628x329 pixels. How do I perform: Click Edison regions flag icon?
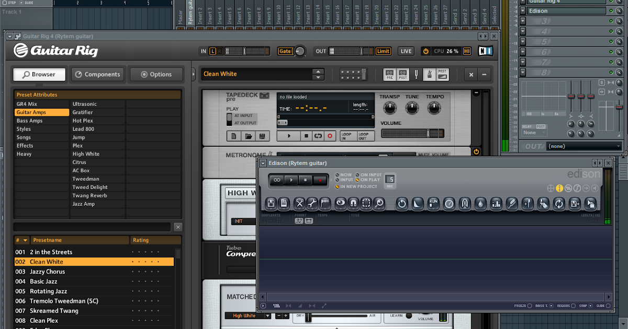click(325, 203)
